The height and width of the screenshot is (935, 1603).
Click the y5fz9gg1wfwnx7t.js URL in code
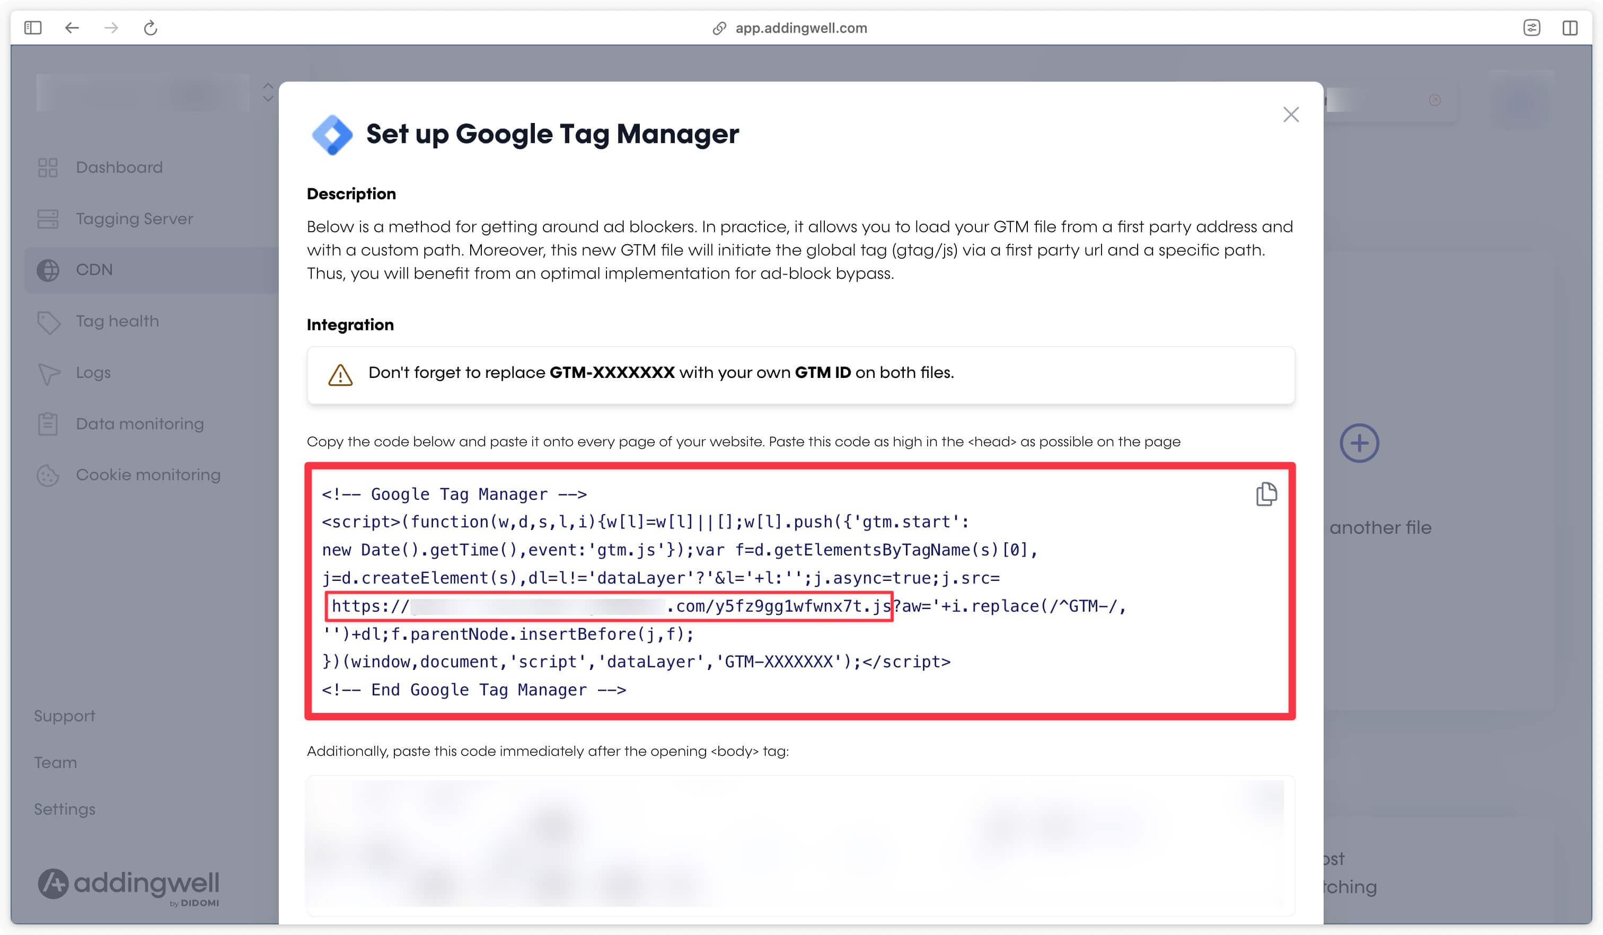tap(610, 606)
